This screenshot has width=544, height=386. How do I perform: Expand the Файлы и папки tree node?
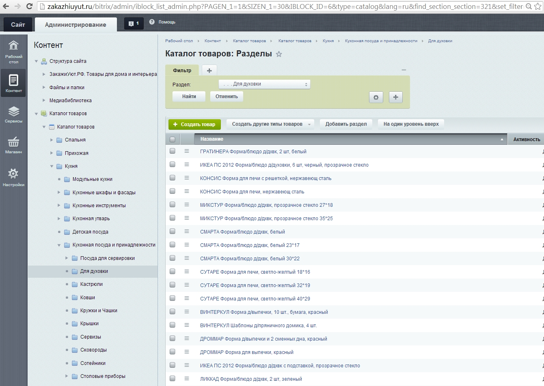(x=44, y=88)
